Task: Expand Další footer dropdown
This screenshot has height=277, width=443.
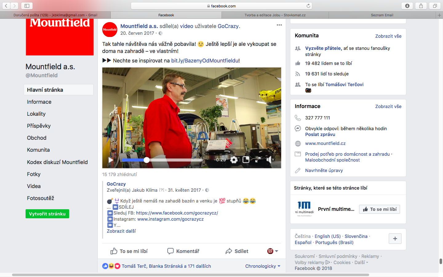Action: pyautogui.click(x=361, y=263)
